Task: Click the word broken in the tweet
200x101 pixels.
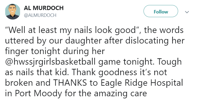Action: click(x=19, y=83)
